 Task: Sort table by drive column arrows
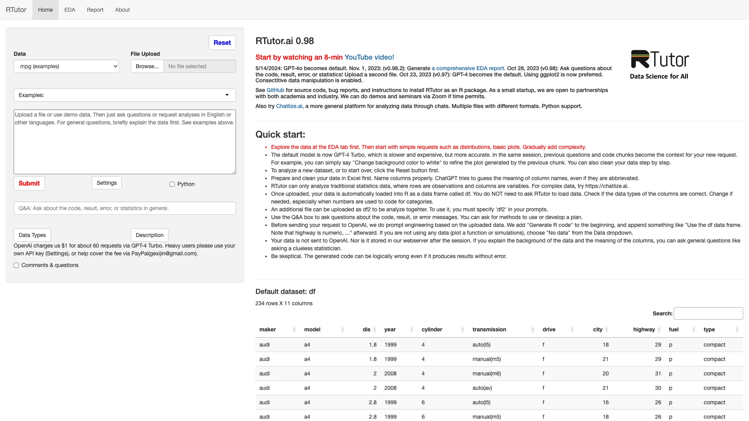[572, 330]
